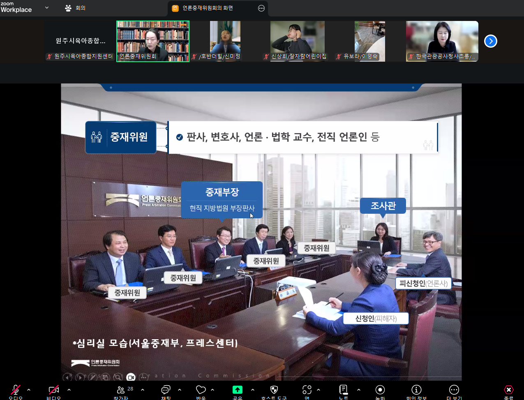Open the notes (노트) icon
Image resolution: width=524 pixels, height=400 pixels.
[x=344, y=391]
